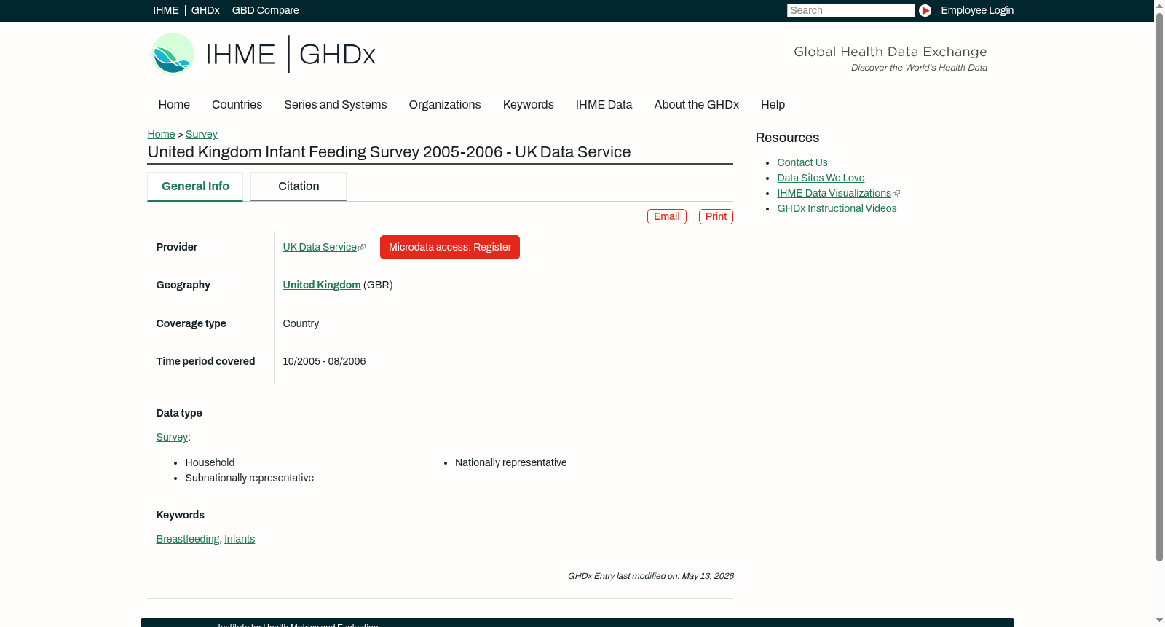Click the 'Global Health Data Exchange' tagline heading
Image resolution: width=1165 pixels, height=627 pixels.
[890, 52]
